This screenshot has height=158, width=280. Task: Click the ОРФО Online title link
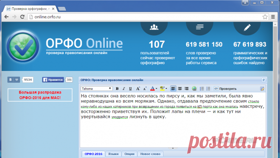coord(84,43)
